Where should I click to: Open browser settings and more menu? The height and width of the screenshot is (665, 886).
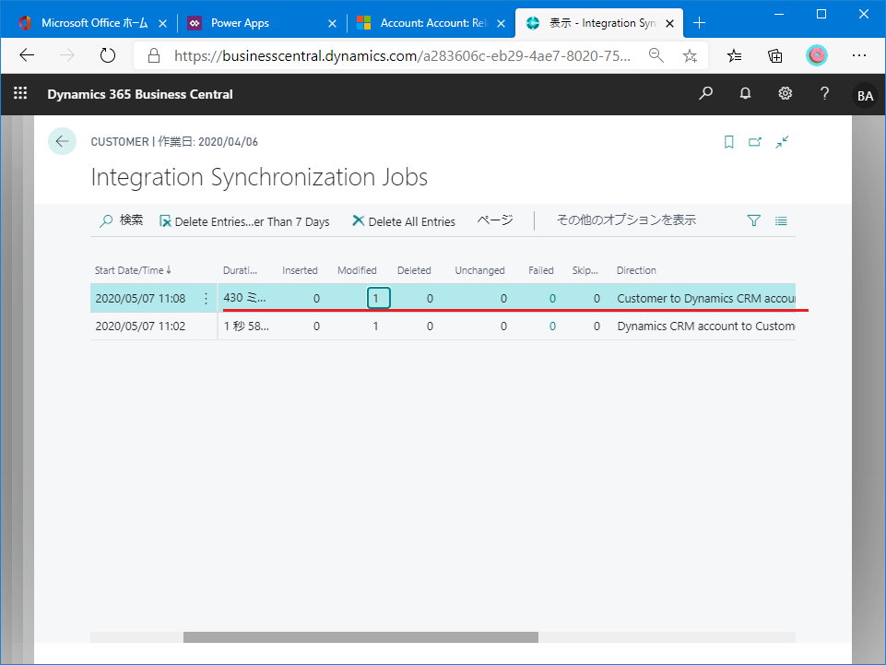(x=859, y=54)
